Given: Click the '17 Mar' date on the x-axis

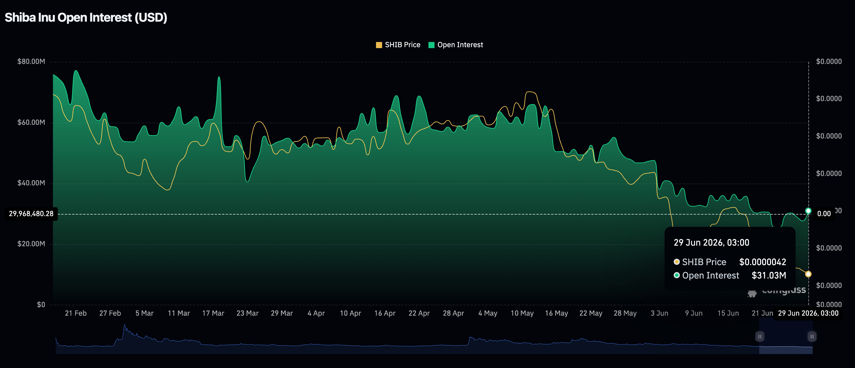Looking at the screenshot, I should click(x=213, y=313).
